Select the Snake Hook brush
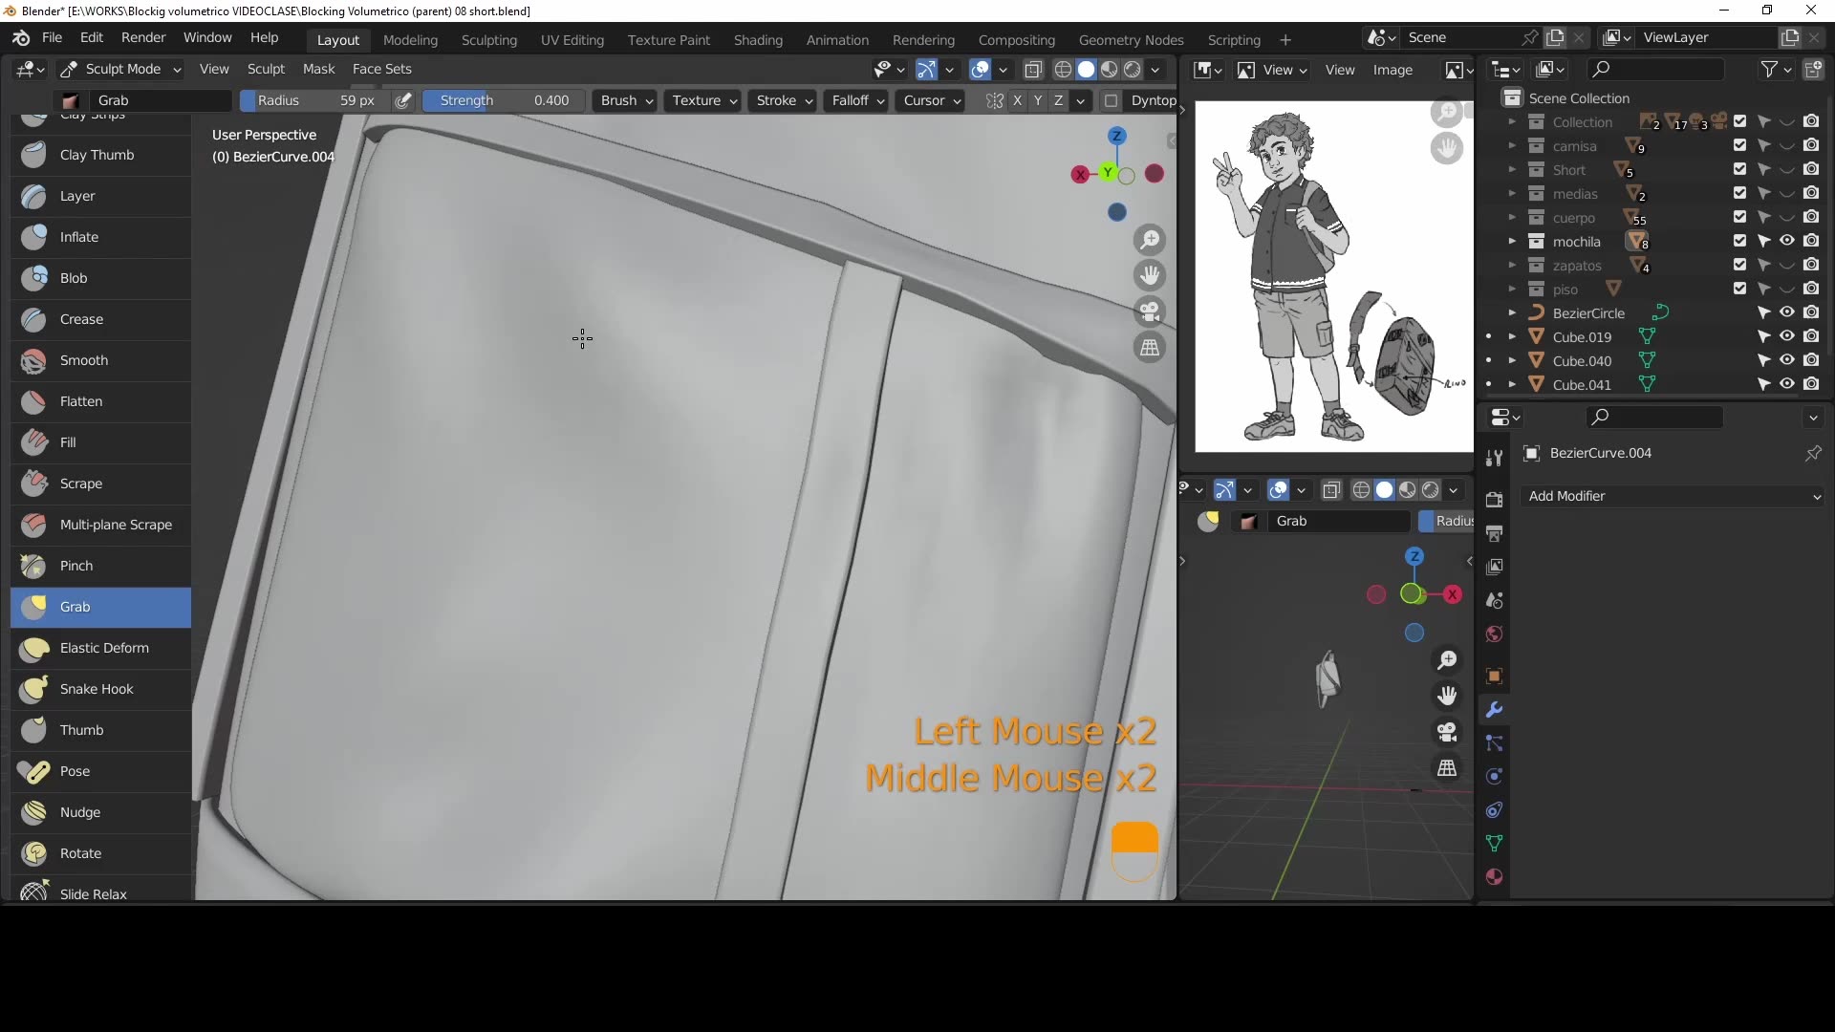The width and height of the screenshot is (1835, 1032). point(97,689)
